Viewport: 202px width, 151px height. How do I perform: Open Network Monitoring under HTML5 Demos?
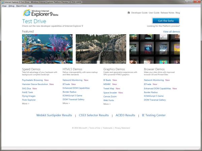coord(72,80)
